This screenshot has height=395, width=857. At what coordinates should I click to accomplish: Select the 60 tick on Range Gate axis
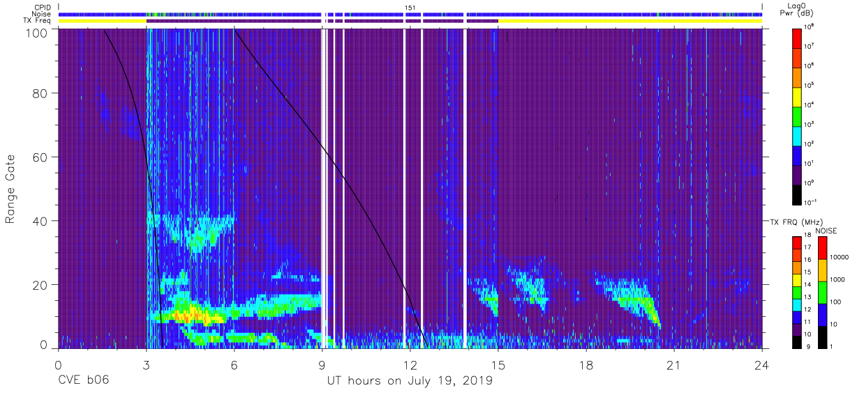tap(38, 158)
